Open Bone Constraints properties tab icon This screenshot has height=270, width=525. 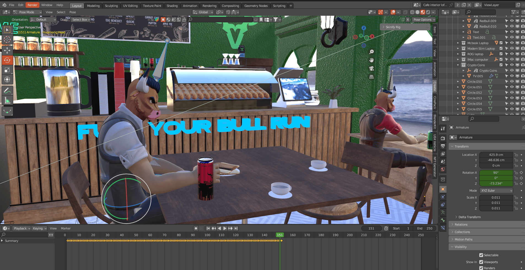coord(443,228)
